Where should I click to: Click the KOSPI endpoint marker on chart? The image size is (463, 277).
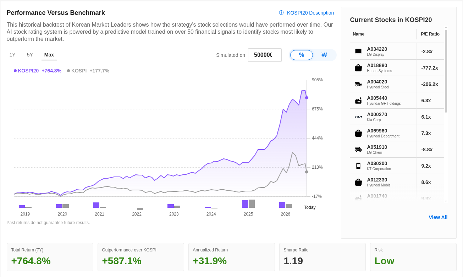click(307, 172)
